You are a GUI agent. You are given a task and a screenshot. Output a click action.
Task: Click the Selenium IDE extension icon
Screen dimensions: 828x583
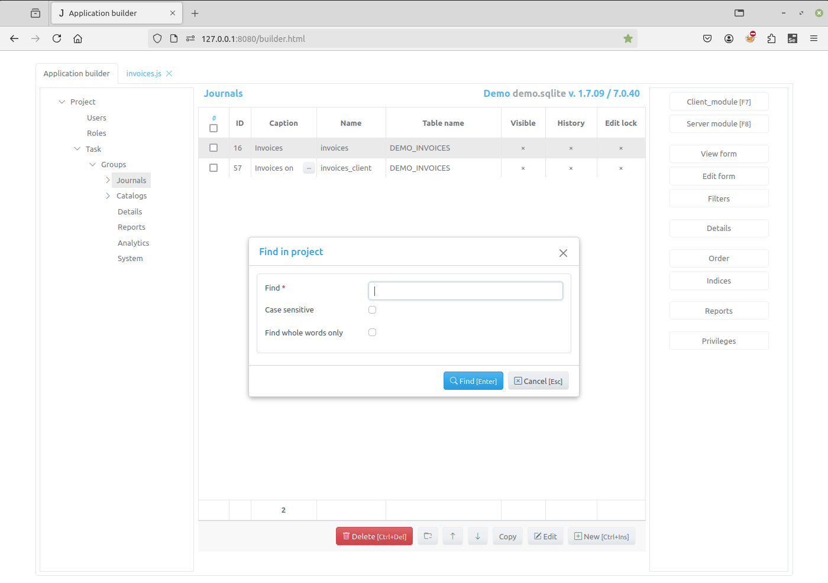click(x=793, y=38)
